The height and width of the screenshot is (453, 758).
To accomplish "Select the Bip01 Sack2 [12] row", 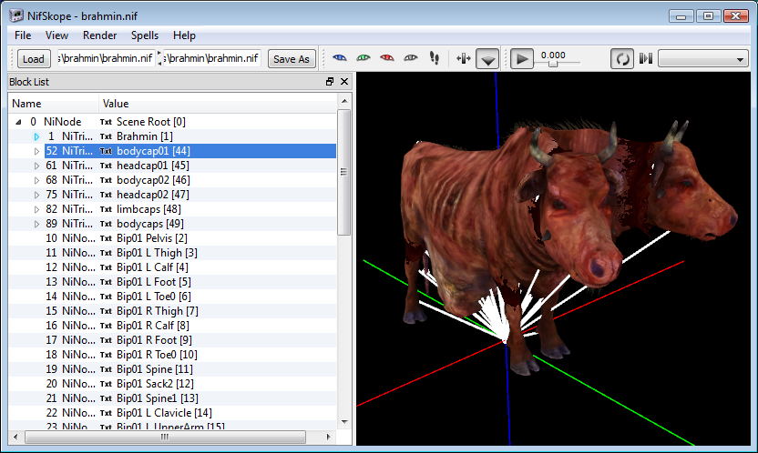I will (x=172, y=384).
